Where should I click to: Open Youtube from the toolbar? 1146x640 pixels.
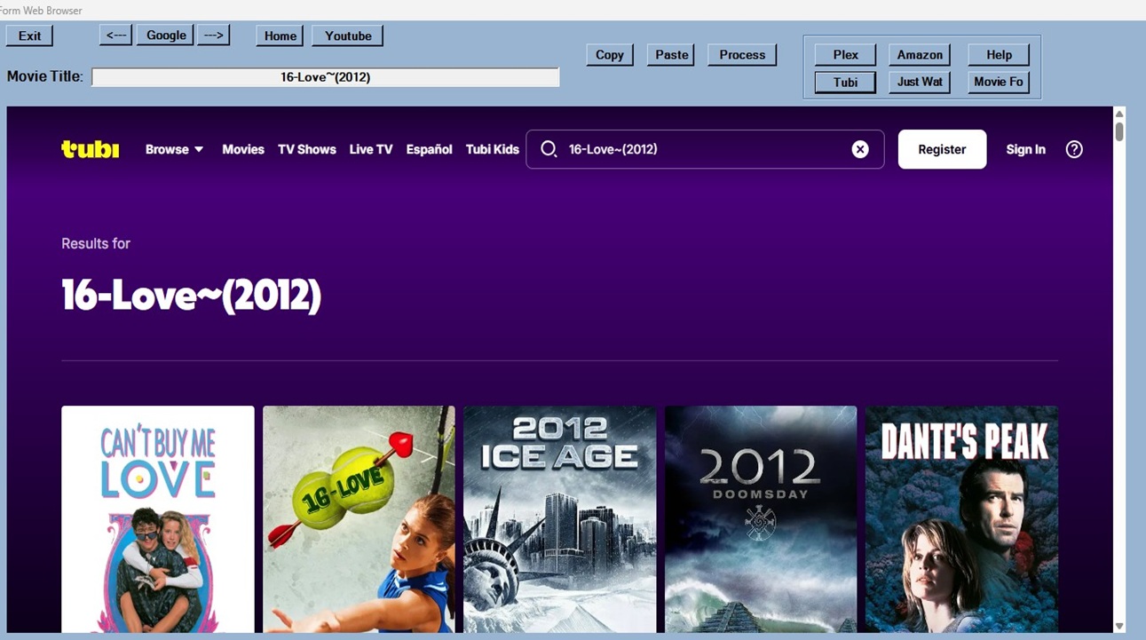pyautogui.click(x=347, y=36)
